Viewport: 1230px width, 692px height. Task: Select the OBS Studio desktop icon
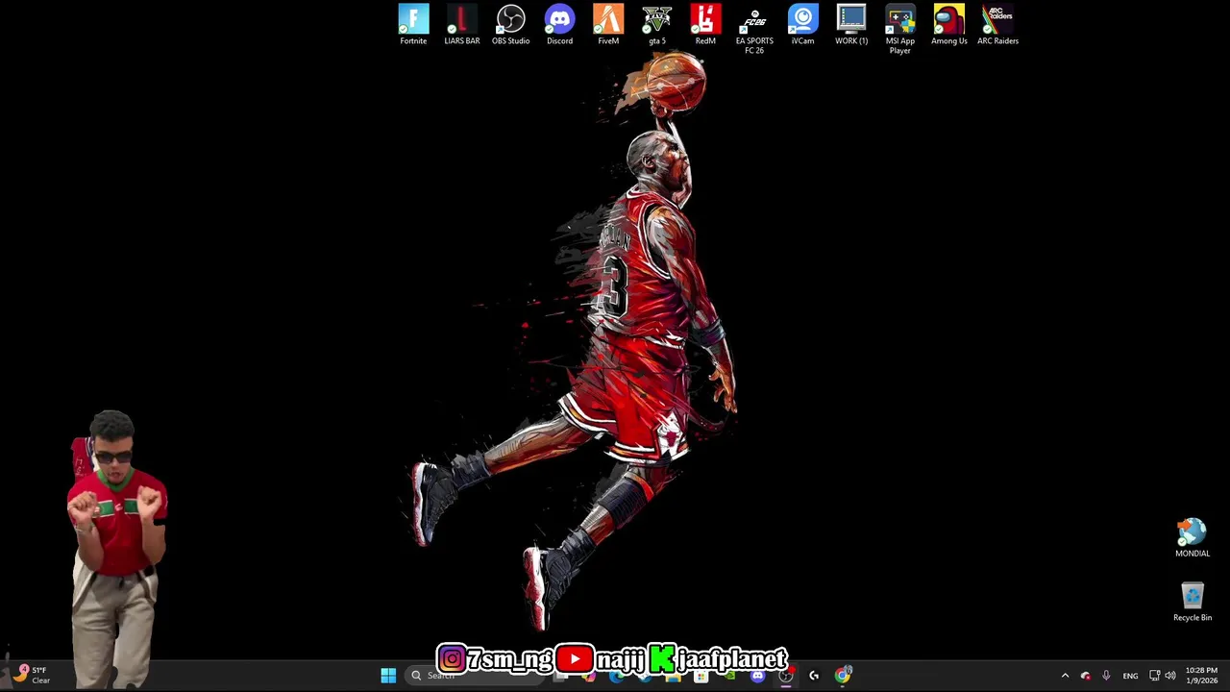point(510,25)
